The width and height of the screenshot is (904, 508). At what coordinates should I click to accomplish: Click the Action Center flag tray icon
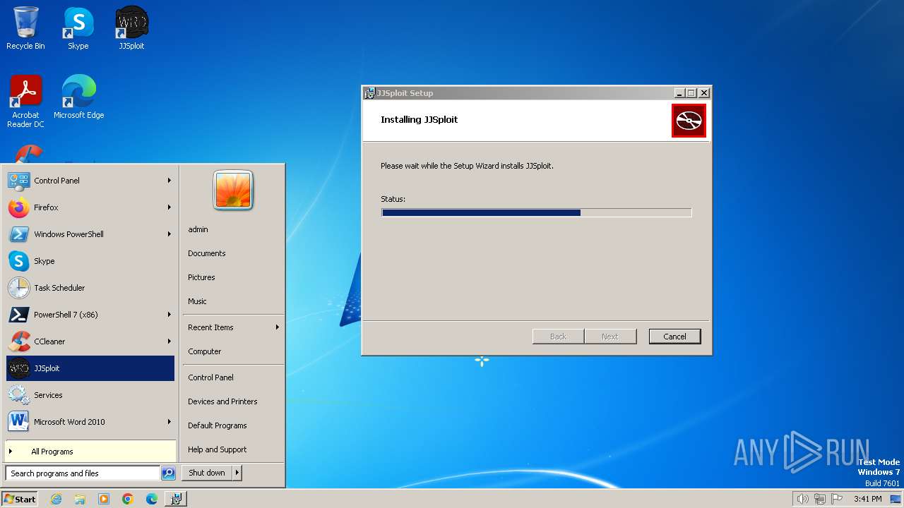(x=838, y=499)
